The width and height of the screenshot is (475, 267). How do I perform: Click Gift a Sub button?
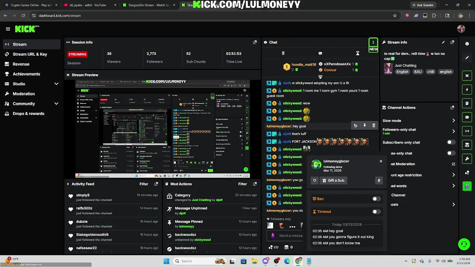click(333, 181)
